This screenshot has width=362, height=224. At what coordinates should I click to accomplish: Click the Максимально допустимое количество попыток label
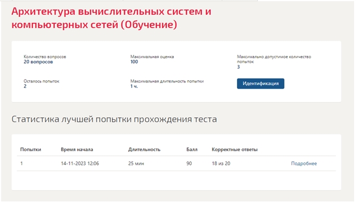(x=274, y=59)
